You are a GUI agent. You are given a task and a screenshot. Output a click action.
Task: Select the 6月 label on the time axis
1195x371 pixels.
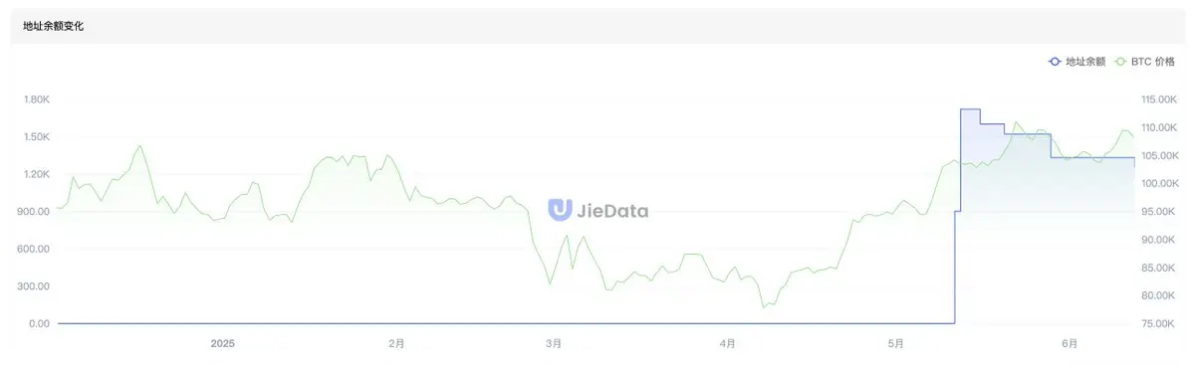pos(1071,343)
